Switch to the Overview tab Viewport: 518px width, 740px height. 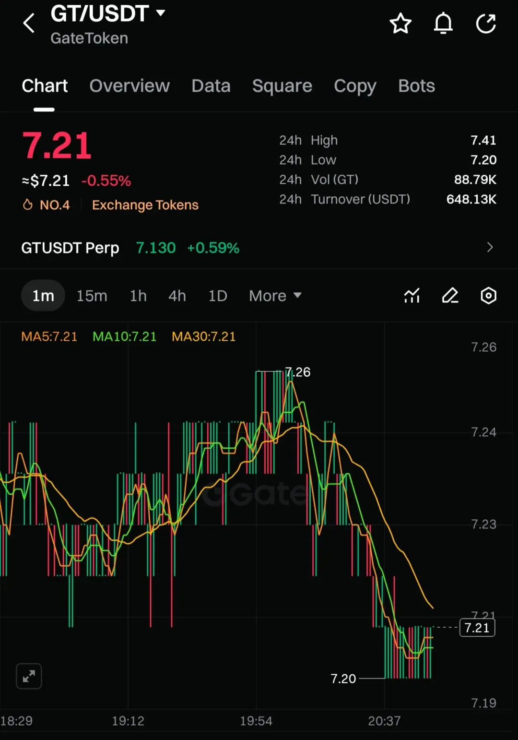129,86
